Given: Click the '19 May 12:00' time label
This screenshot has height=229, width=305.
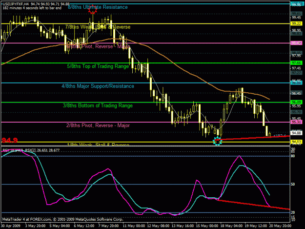Looking at the screenshot, I should (256, 226).
